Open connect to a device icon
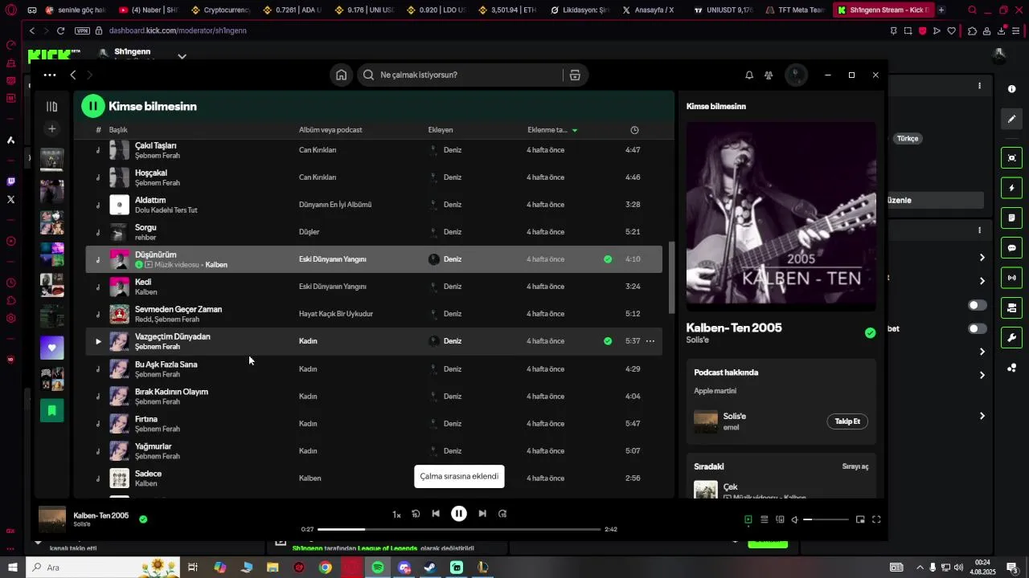The width and height of the screenshot is (1029, 578). 780,519
